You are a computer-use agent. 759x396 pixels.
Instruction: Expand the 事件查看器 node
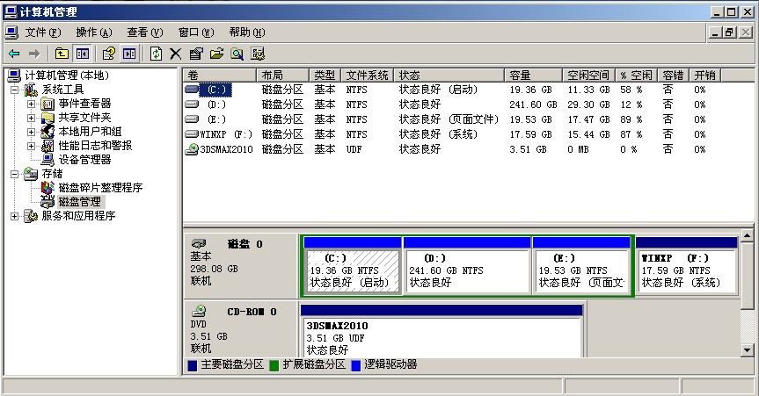click(x=32, y=104)
